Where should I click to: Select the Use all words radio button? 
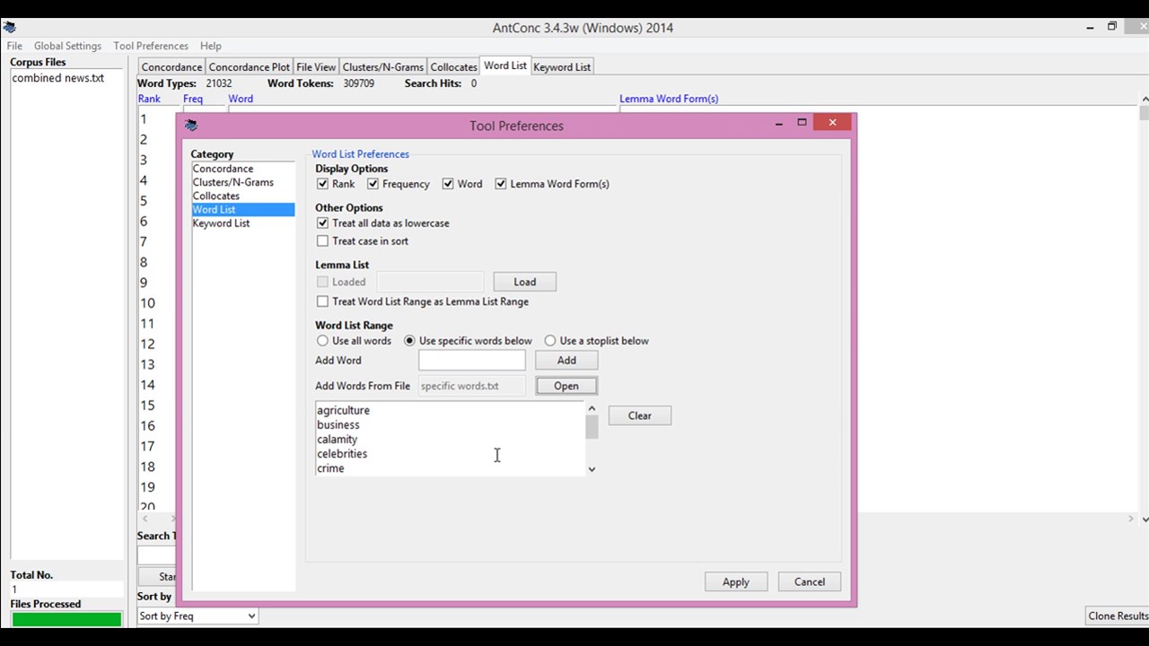tap(322, 341)
